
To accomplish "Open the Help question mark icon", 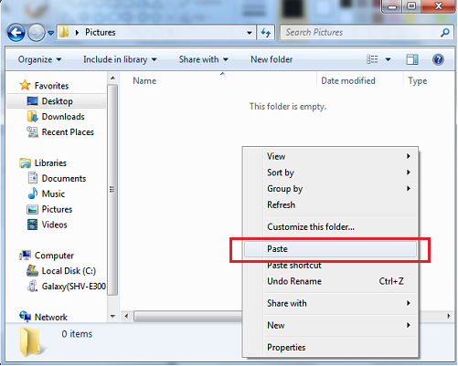I will 438,59.
